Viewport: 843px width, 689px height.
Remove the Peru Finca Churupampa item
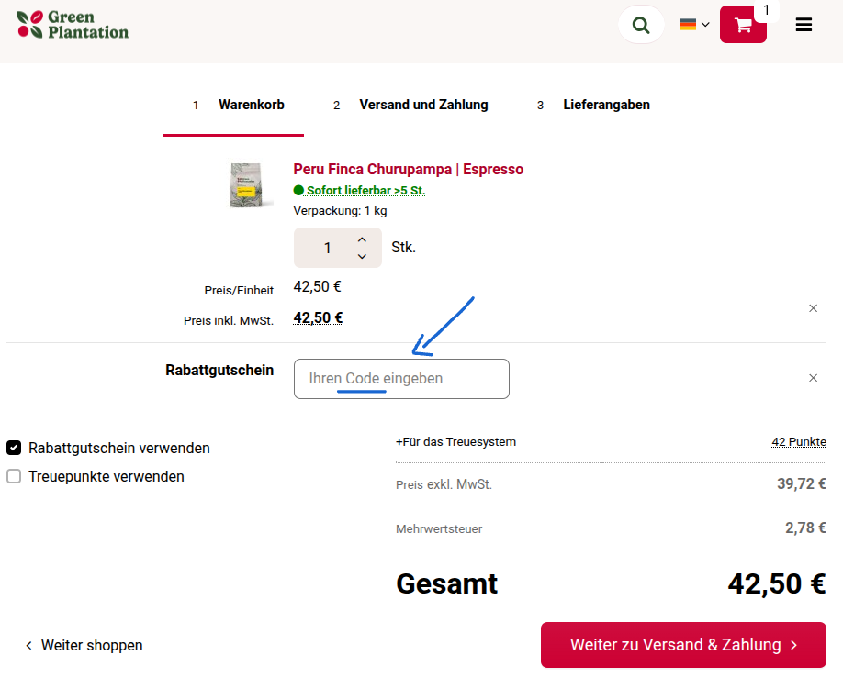coord(813,308)
